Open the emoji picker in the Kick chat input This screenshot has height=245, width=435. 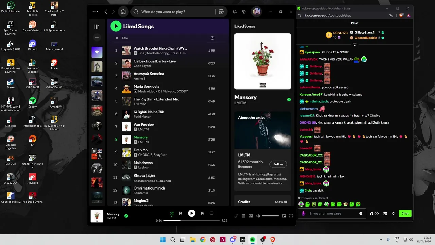(x=361, y=213)
